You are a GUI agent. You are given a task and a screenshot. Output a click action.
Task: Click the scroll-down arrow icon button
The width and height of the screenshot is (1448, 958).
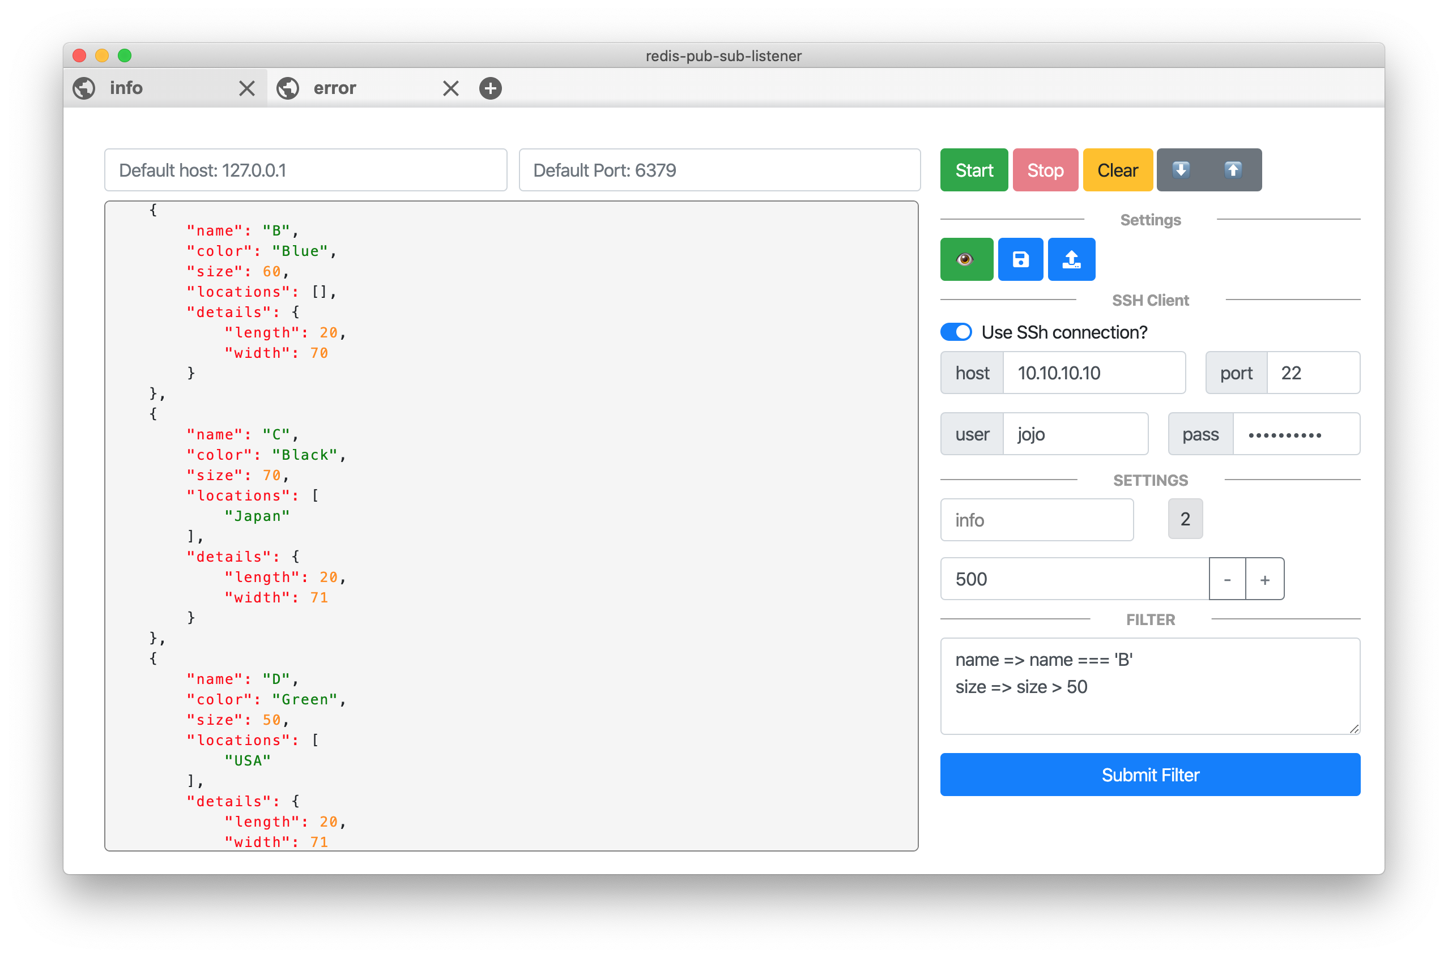click(x=1181, y=170)
